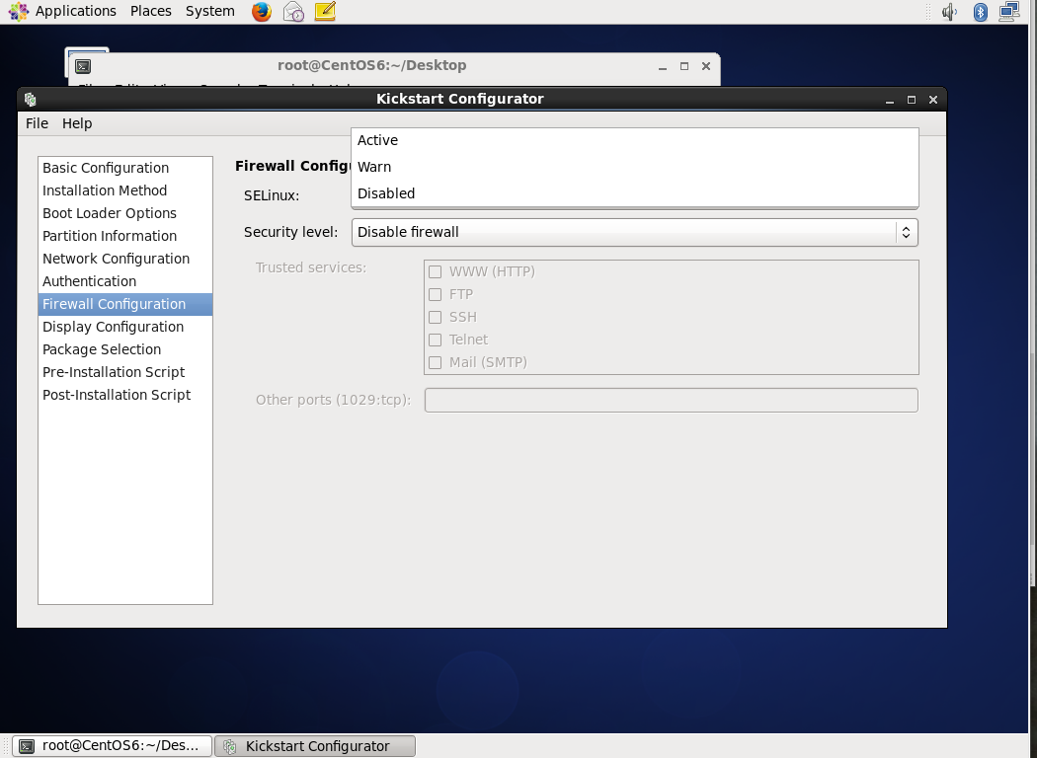1037x758 pixels.
Task: Open the mail client panel icon
Action: [293, 11]
